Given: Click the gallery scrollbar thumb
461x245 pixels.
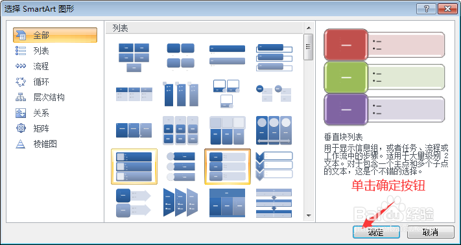Looking at the screenshot, I should pyautogui.click(x=309, y=47).
